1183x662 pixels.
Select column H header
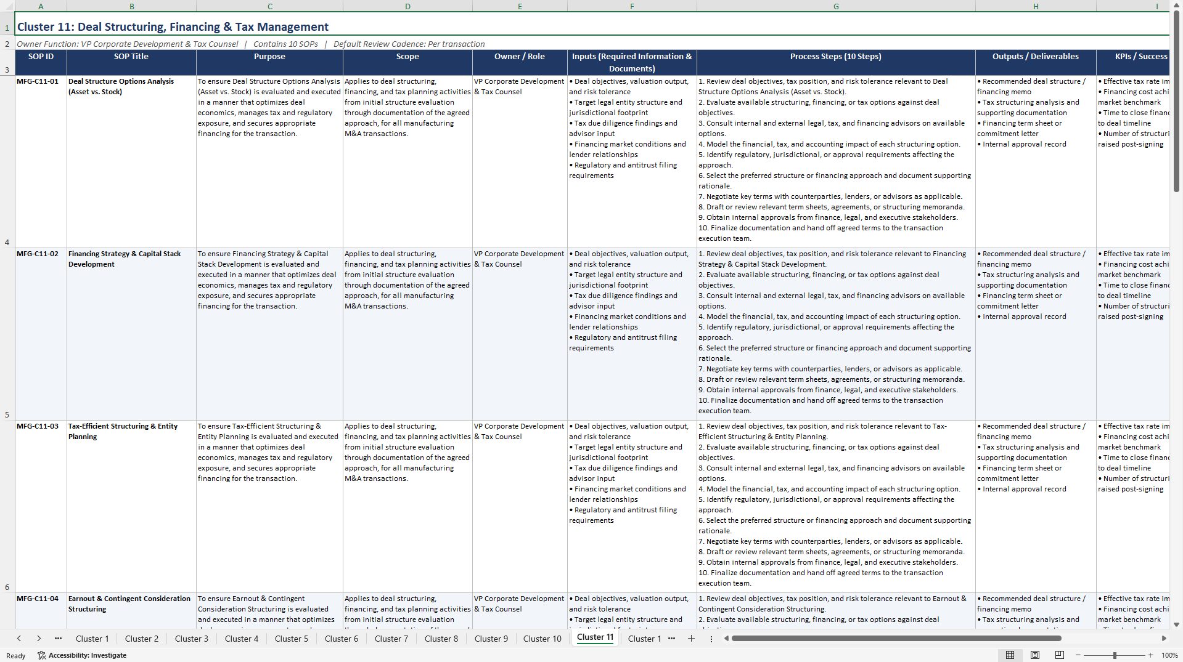coord(1036,6)
